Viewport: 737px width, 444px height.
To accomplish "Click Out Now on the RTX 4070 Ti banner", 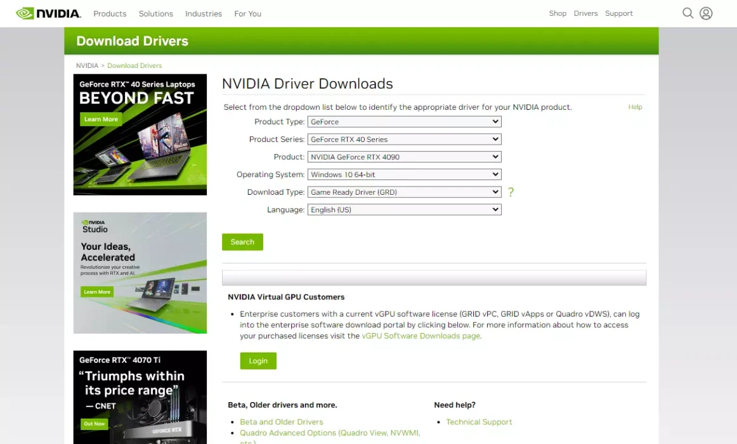I will pyautogui.click(x=95, y=424).
